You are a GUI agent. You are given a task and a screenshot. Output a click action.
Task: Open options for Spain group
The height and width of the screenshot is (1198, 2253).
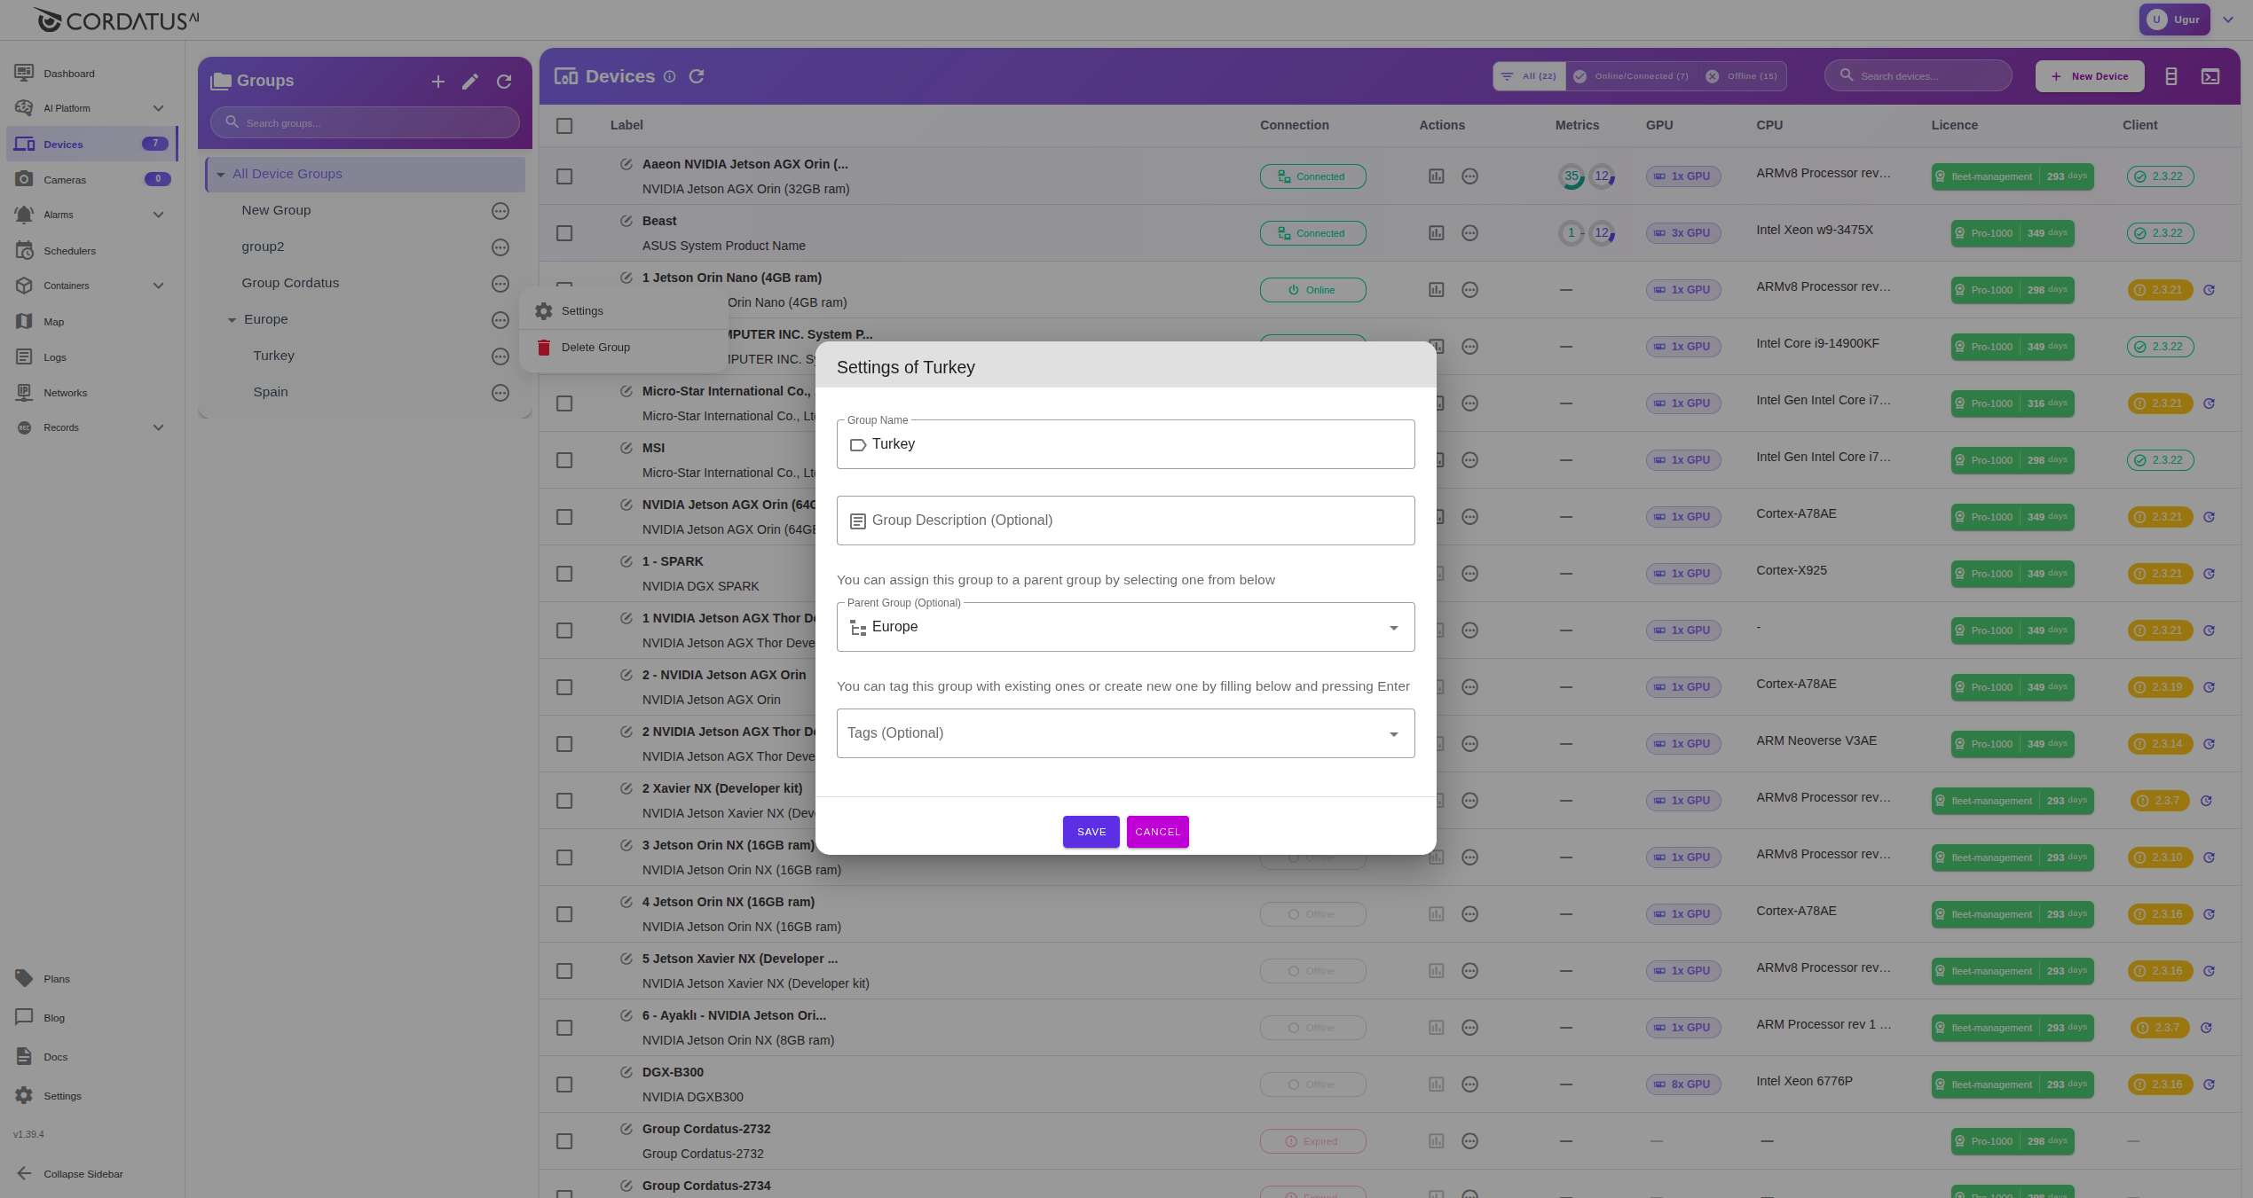(500, 393)
